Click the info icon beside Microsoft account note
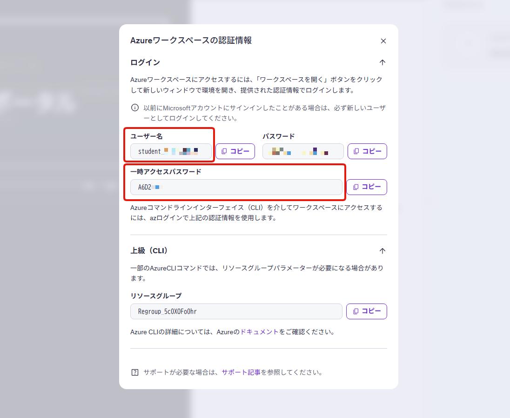Image resolution: width=510 pixels, height=418 pixels. coord(134,108)
